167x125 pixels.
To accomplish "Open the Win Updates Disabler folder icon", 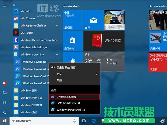I will [16, 26].
